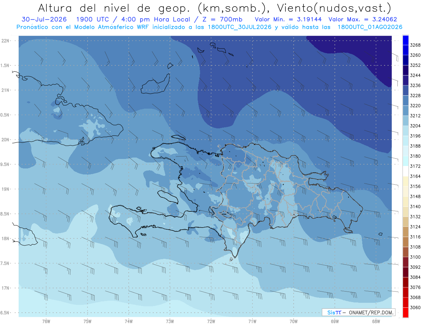Click the '3084' colorbar value
422x326 pixels.
(415, 277)
